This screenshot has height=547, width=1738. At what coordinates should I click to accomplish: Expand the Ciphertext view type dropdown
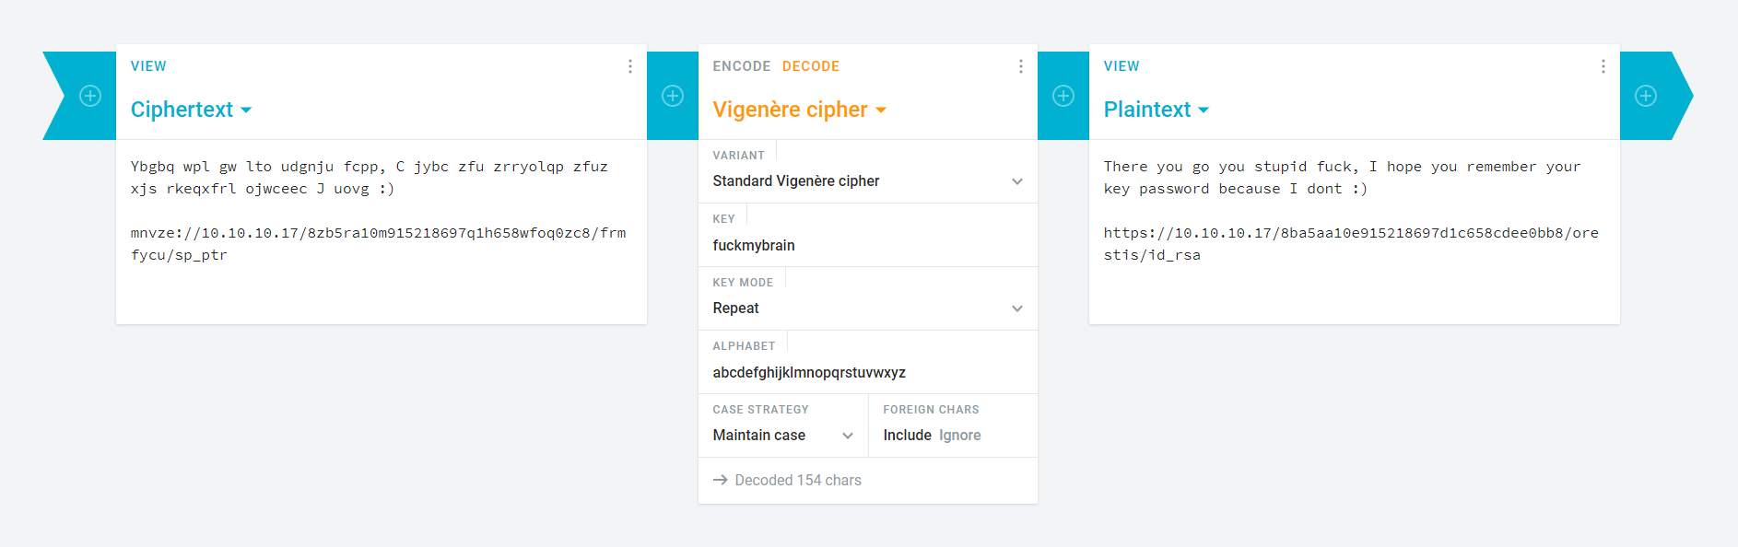(x=191, y=110)
